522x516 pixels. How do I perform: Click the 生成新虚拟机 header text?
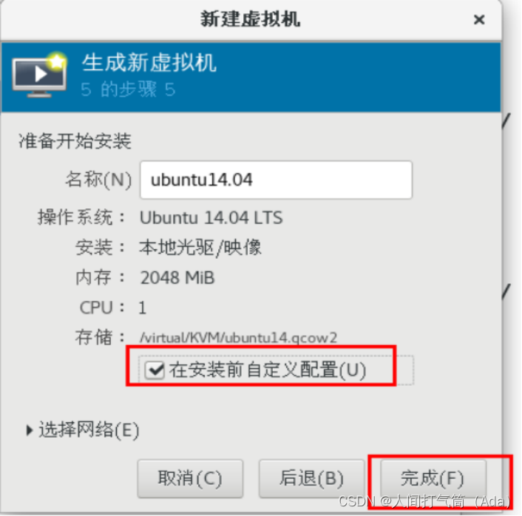(149, 63)
